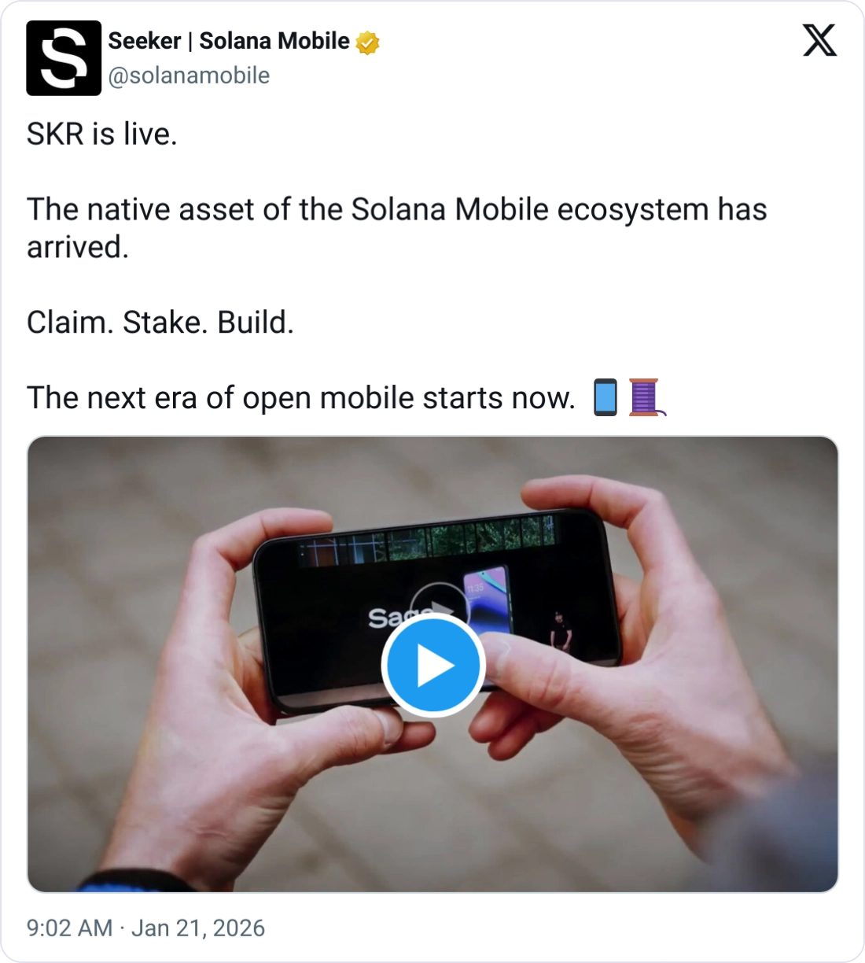Click the "Claim. Stake. Build." text
Screen dimensions: 865x963
pyautogui.click(x=160, y=323)
